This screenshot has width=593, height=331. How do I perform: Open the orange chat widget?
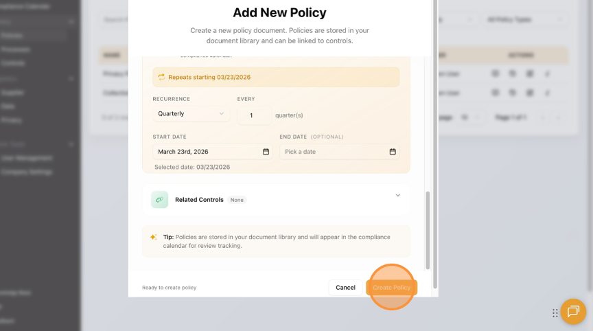(x=573, y=312)
